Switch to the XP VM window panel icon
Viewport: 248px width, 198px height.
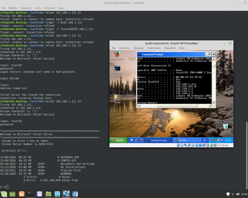tap(66, 194)
